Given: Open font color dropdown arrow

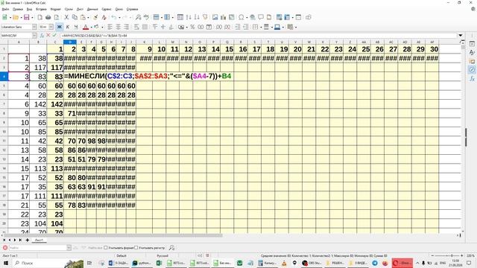Looking at the screenshot, I should (91, 27).
